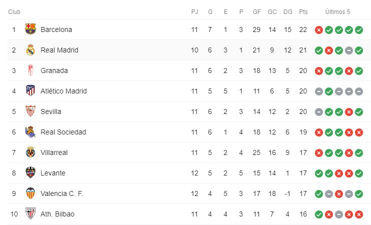The height and width of the screenshot is (225, 371).
Task: Click the Real Madrid crest icon
Action: (x=31, y=50)
